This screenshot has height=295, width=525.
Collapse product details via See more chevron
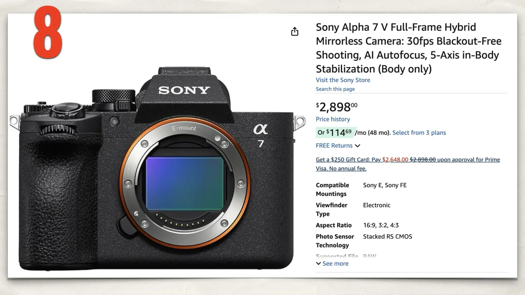tap(319, 263)
